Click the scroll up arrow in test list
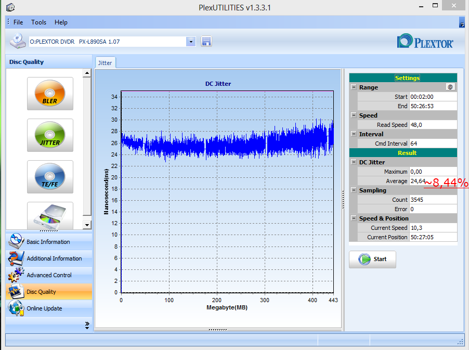The image size is (469, 350). tap(87, 73)
